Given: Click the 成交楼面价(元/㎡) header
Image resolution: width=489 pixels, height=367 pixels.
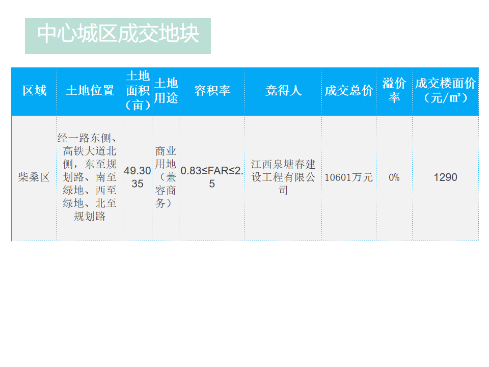Looking at the screenshot, I should coord(445,91).
